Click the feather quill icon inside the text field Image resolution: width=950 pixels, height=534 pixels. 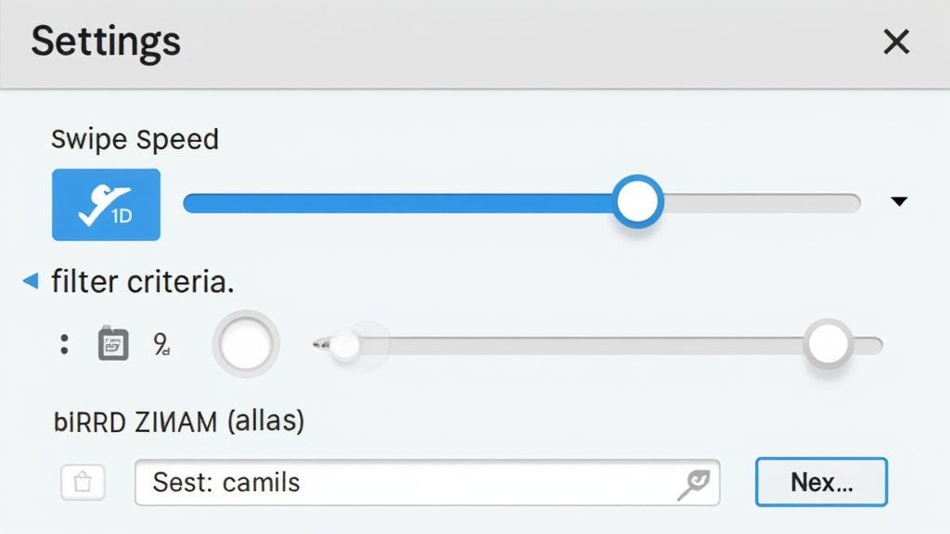[x=694, y=484]
